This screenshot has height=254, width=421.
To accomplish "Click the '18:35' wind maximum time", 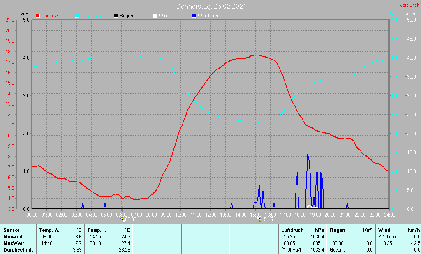I will [386, 243].
